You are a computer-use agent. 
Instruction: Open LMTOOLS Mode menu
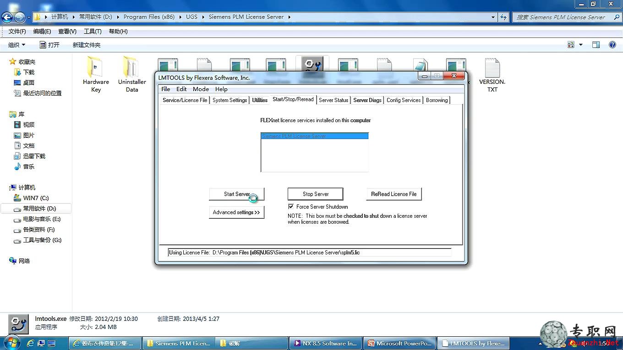pos(201,89)
